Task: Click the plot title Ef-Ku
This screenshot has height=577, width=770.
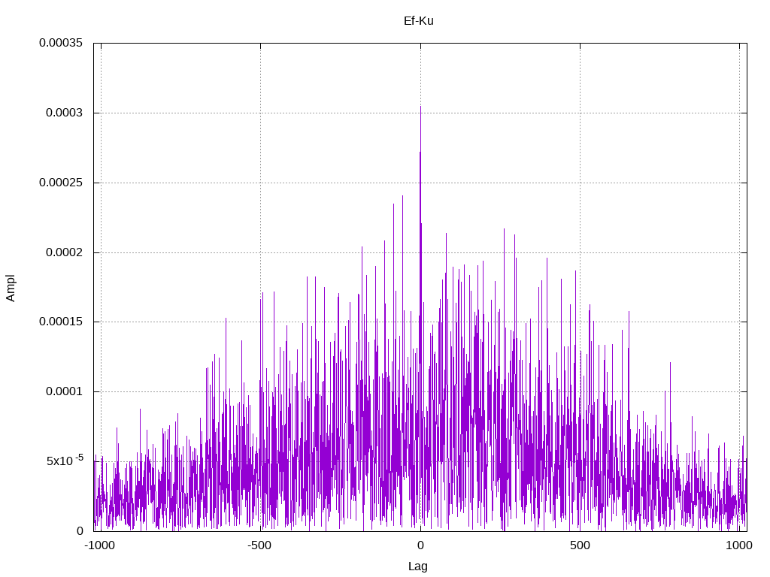Action: tap(418, 21)
